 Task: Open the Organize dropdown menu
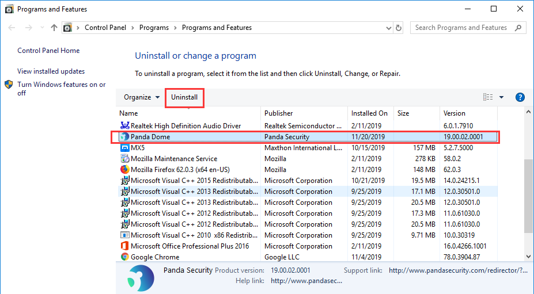141,97
